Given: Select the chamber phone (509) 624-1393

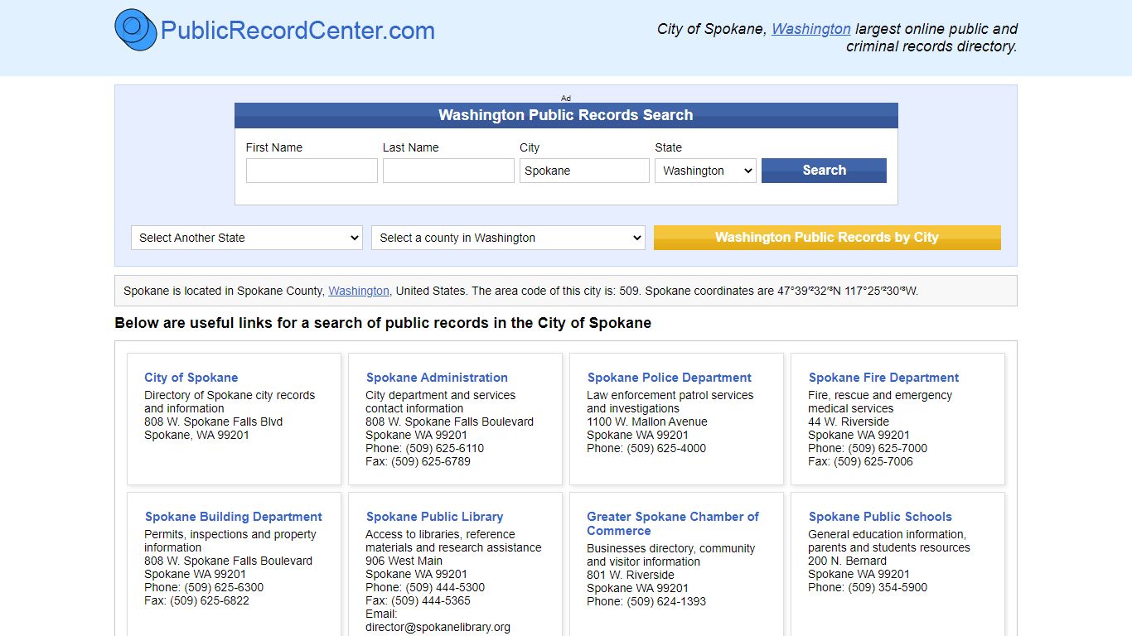Looking at the screenshot, I should point(666,601).
